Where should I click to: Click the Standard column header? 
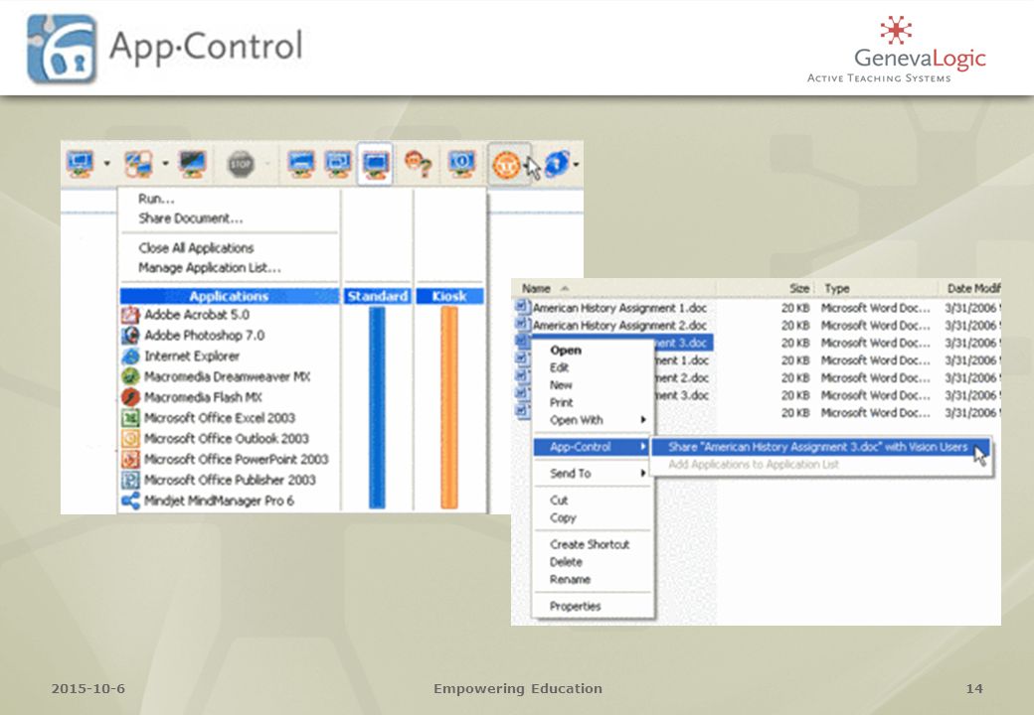[377, 296]
